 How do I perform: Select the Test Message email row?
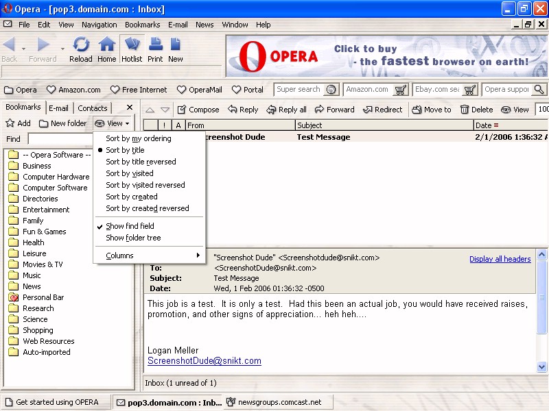[376, 137]
